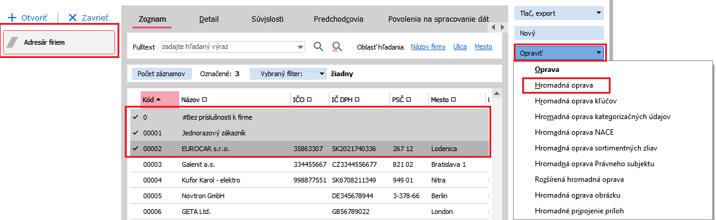The image size is (716, 220).
Task: Select the Adresár firiem panel item
Action: [59, 43]
